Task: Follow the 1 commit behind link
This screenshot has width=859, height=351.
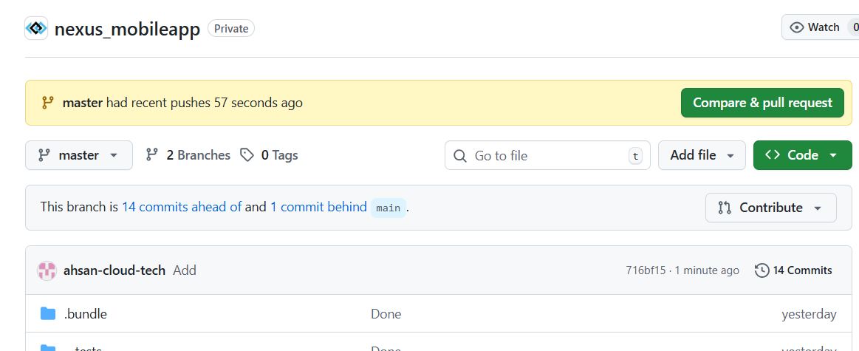Action: 318,207
